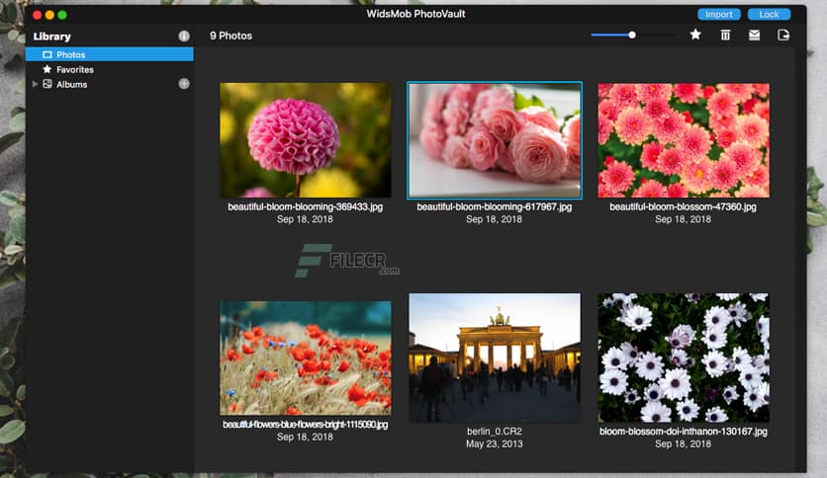Lock the vault with Lock button

[769, 14]
